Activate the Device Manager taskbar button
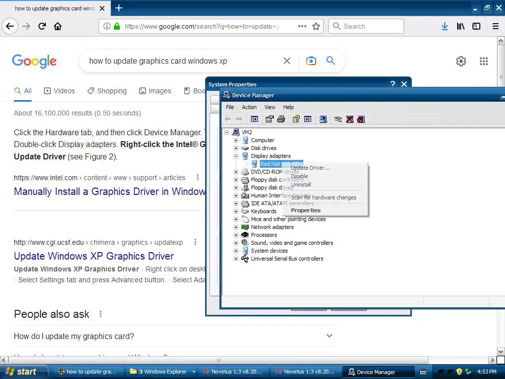This screenshot has height=379, width=505. pos(378,372)
